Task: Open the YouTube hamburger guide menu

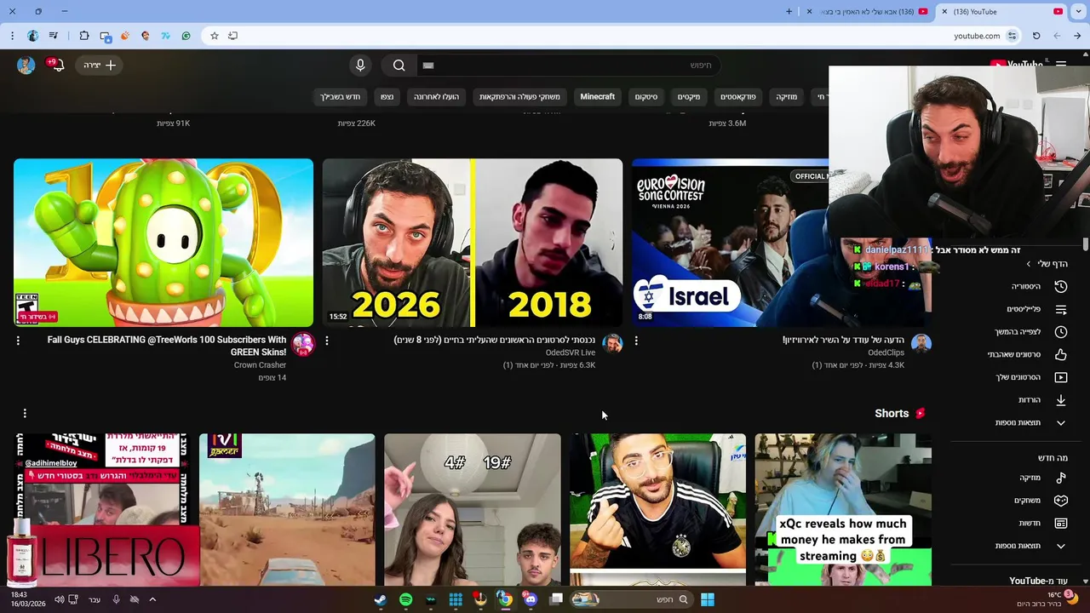Action: 1061,65
